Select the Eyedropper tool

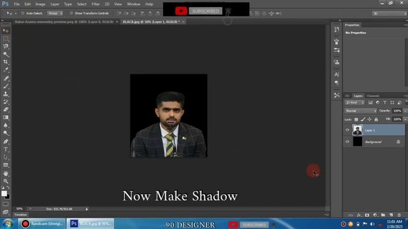(6, 70)
